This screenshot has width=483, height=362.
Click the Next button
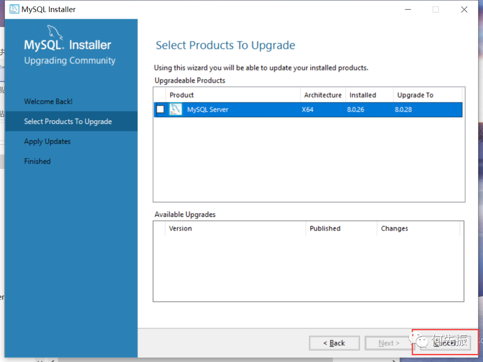point(389,343)
